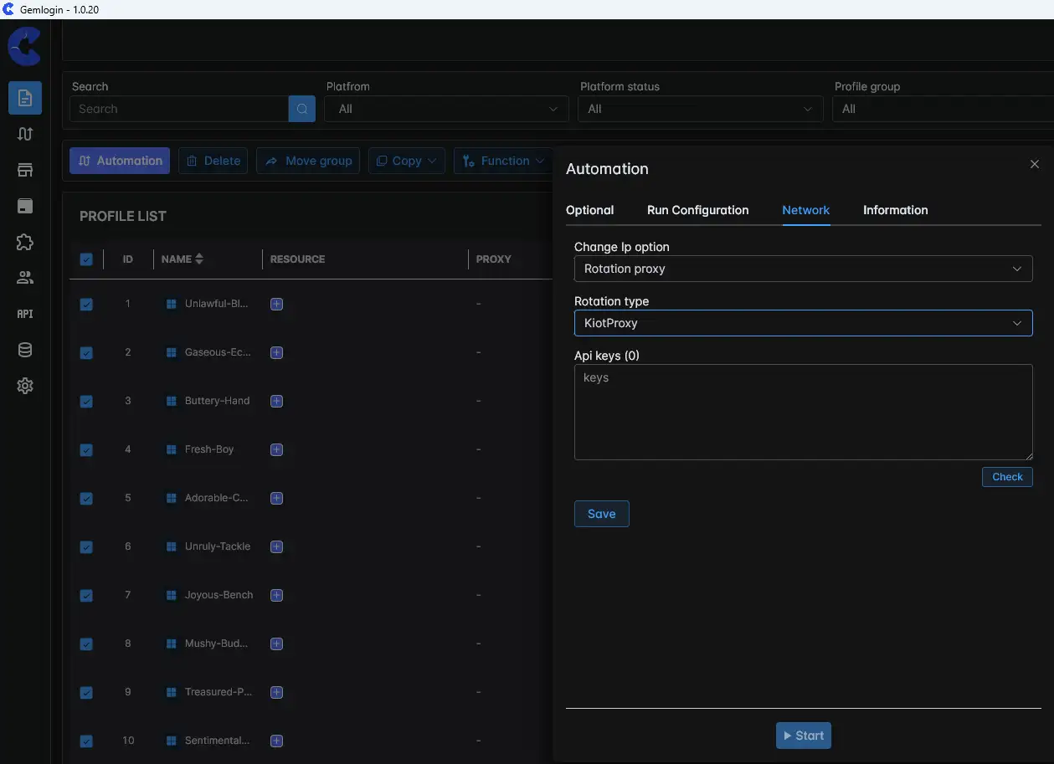Uncheck profile 4 Fresh-Boy checkbox

pyautogui.click(x=86, y=450)
